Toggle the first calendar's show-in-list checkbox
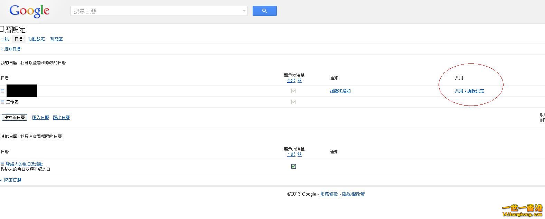 pyautogui.click(x=293, y=91)
